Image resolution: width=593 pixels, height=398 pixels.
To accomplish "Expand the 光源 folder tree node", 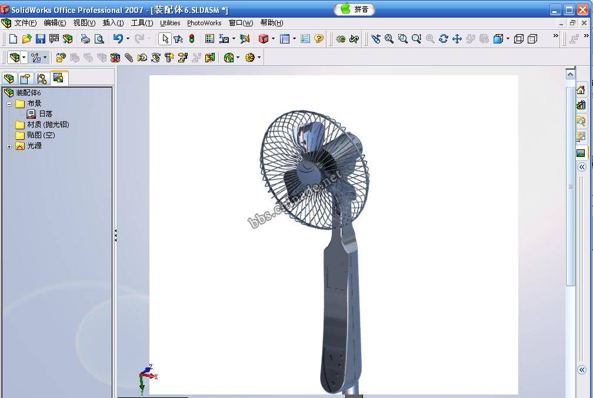I will pos(9,146).
